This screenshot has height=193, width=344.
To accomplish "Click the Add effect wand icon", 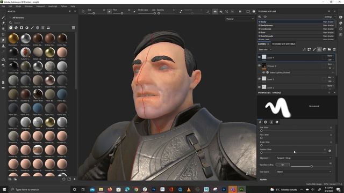I will 304,49.
